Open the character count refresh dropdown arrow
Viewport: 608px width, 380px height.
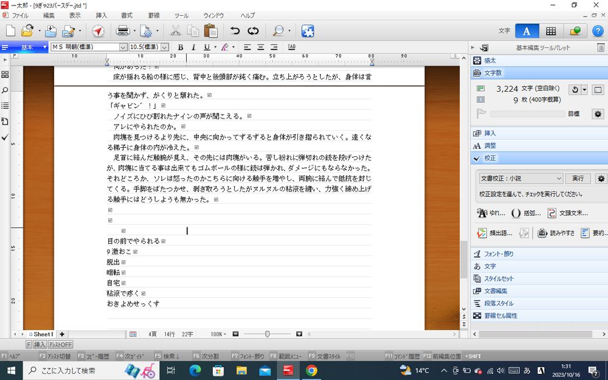pos(584,89)
